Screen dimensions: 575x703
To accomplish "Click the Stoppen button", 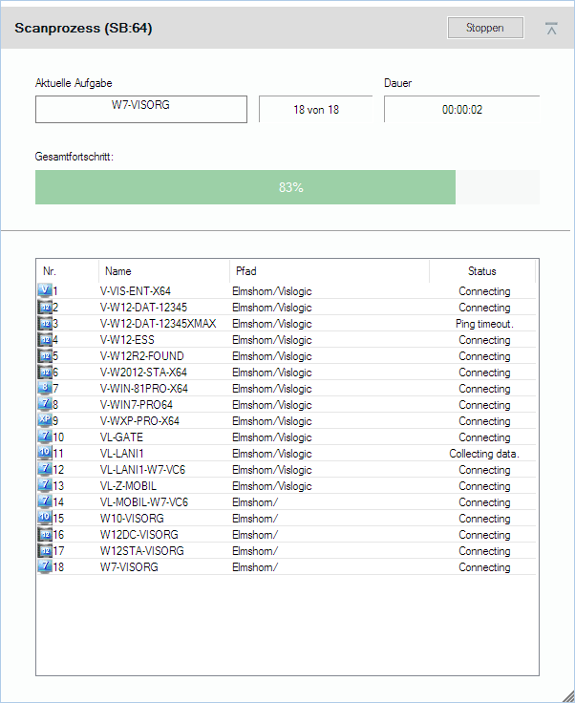I will (485, 28).
